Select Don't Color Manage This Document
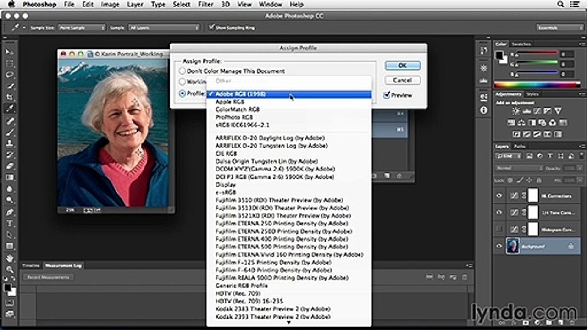This screenshot has width=587, height=330. 183,71
